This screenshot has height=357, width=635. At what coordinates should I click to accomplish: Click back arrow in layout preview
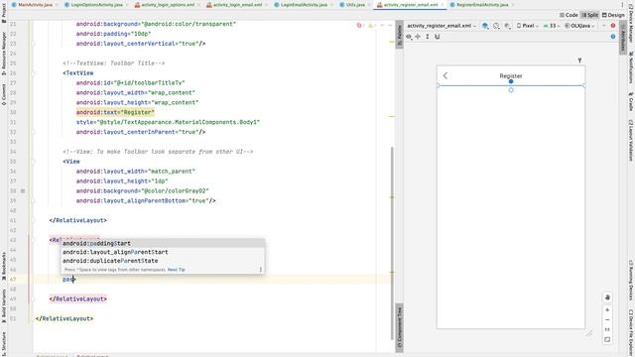[x=445, y=75]
